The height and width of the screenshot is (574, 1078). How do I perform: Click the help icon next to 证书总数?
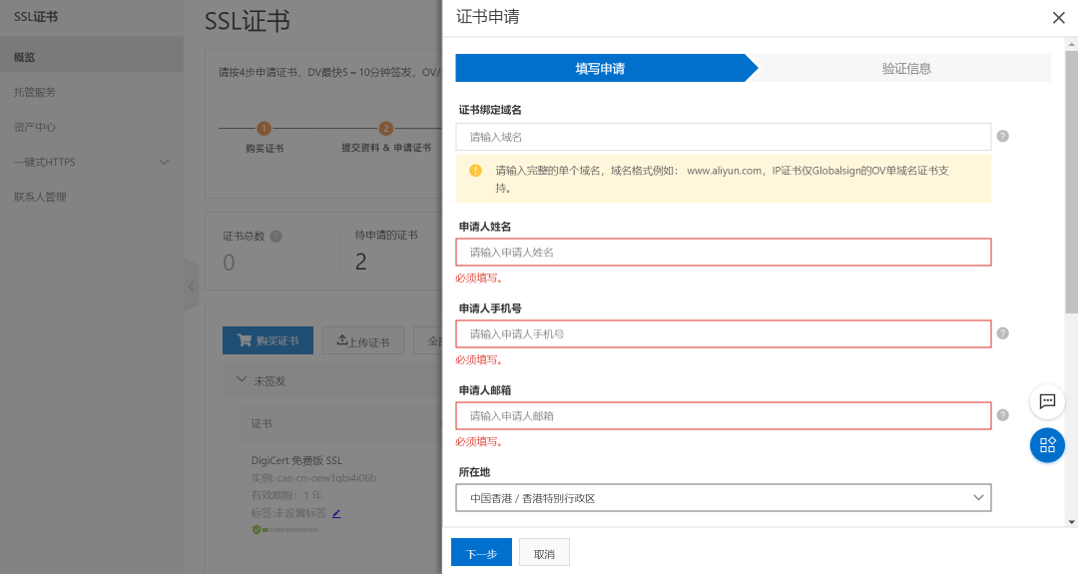(275, 237)
